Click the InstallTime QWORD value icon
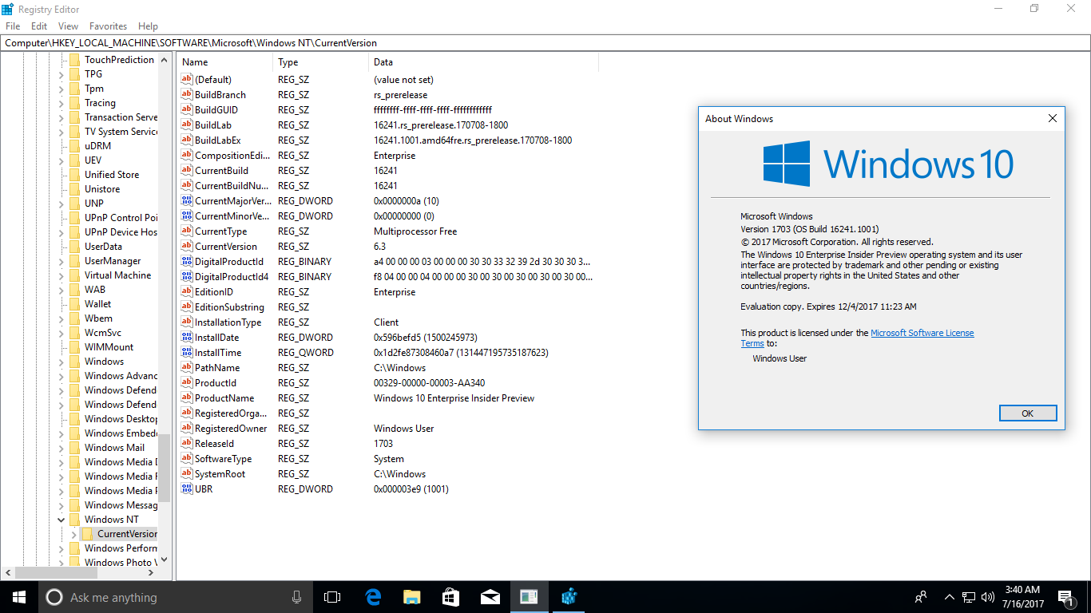This screenshot has width=1091, height=613. 187,353
